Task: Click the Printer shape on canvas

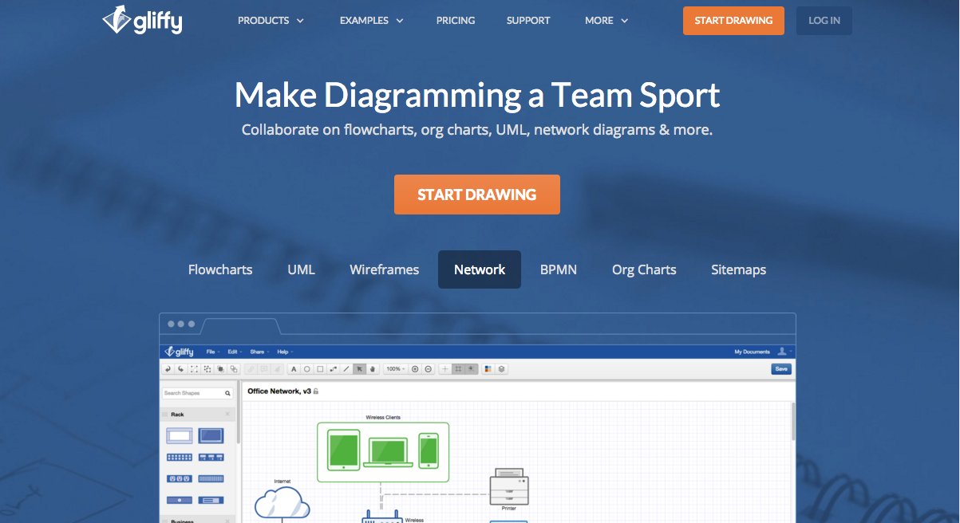Action: [508, 486]
